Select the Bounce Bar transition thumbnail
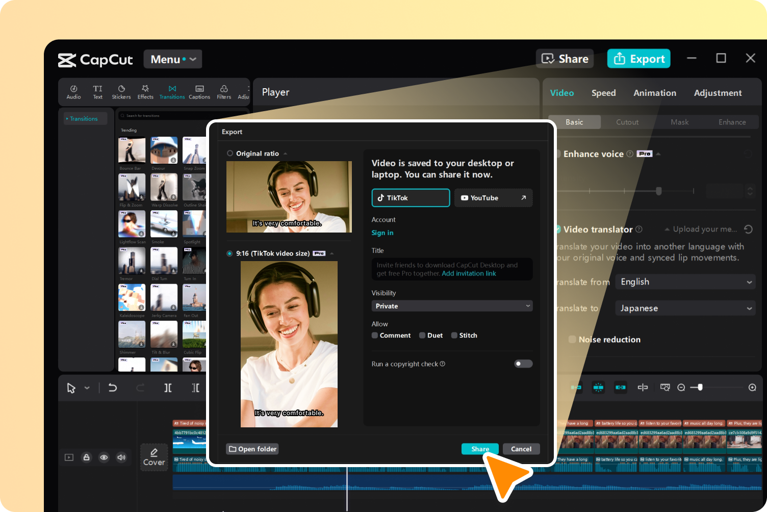Viewport: 767px width, 512px height. [x=132, y=150]
